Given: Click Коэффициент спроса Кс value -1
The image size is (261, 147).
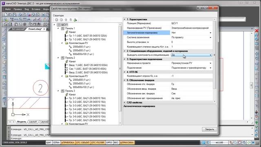Looking at the screenshot, I should click(191, 76).
